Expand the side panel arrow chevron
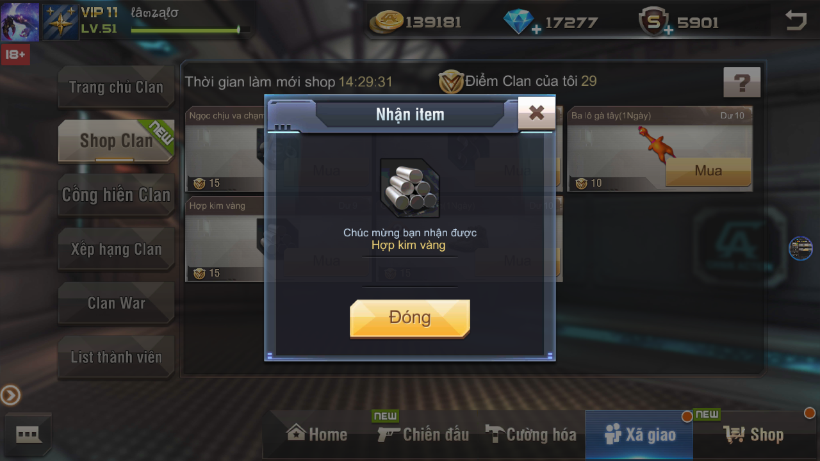 click(10, 396)
